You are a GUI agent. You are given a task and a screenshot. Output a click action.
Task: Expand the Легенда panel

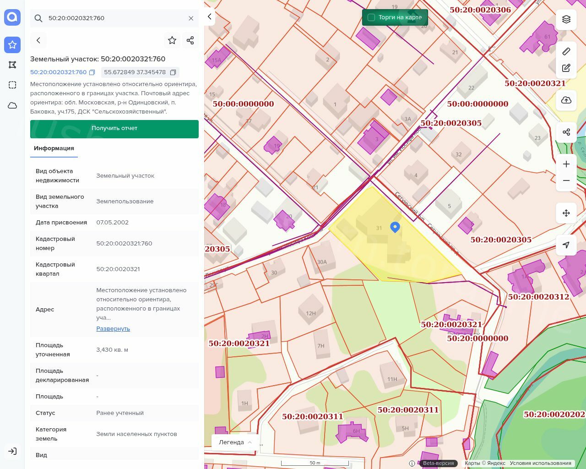tap(235, 442)
